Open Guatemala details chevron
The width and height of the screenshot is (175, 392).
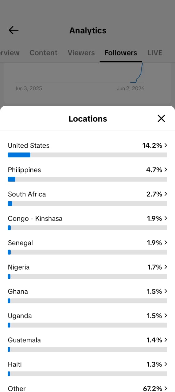click(166, 340)
